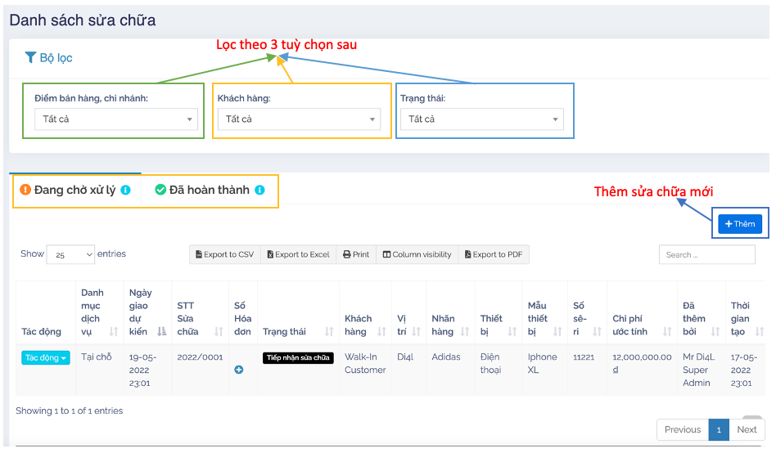Click the Bộ lọc filter funnel icon
The height and width of the screenshot is (453, 776).
[x=30, y=57]
